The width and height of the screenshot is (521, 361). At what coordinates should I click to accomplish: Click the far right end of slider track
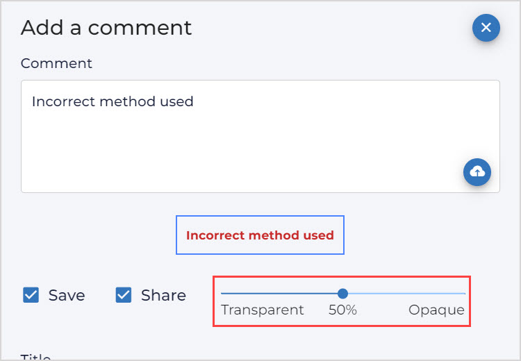tap(463, 294)
